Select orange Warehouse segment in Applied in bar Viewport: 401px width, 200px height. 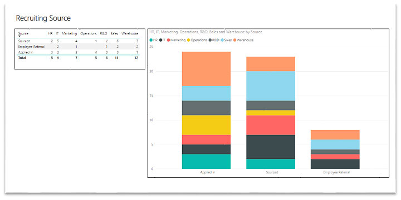click(x=206, y=69)
